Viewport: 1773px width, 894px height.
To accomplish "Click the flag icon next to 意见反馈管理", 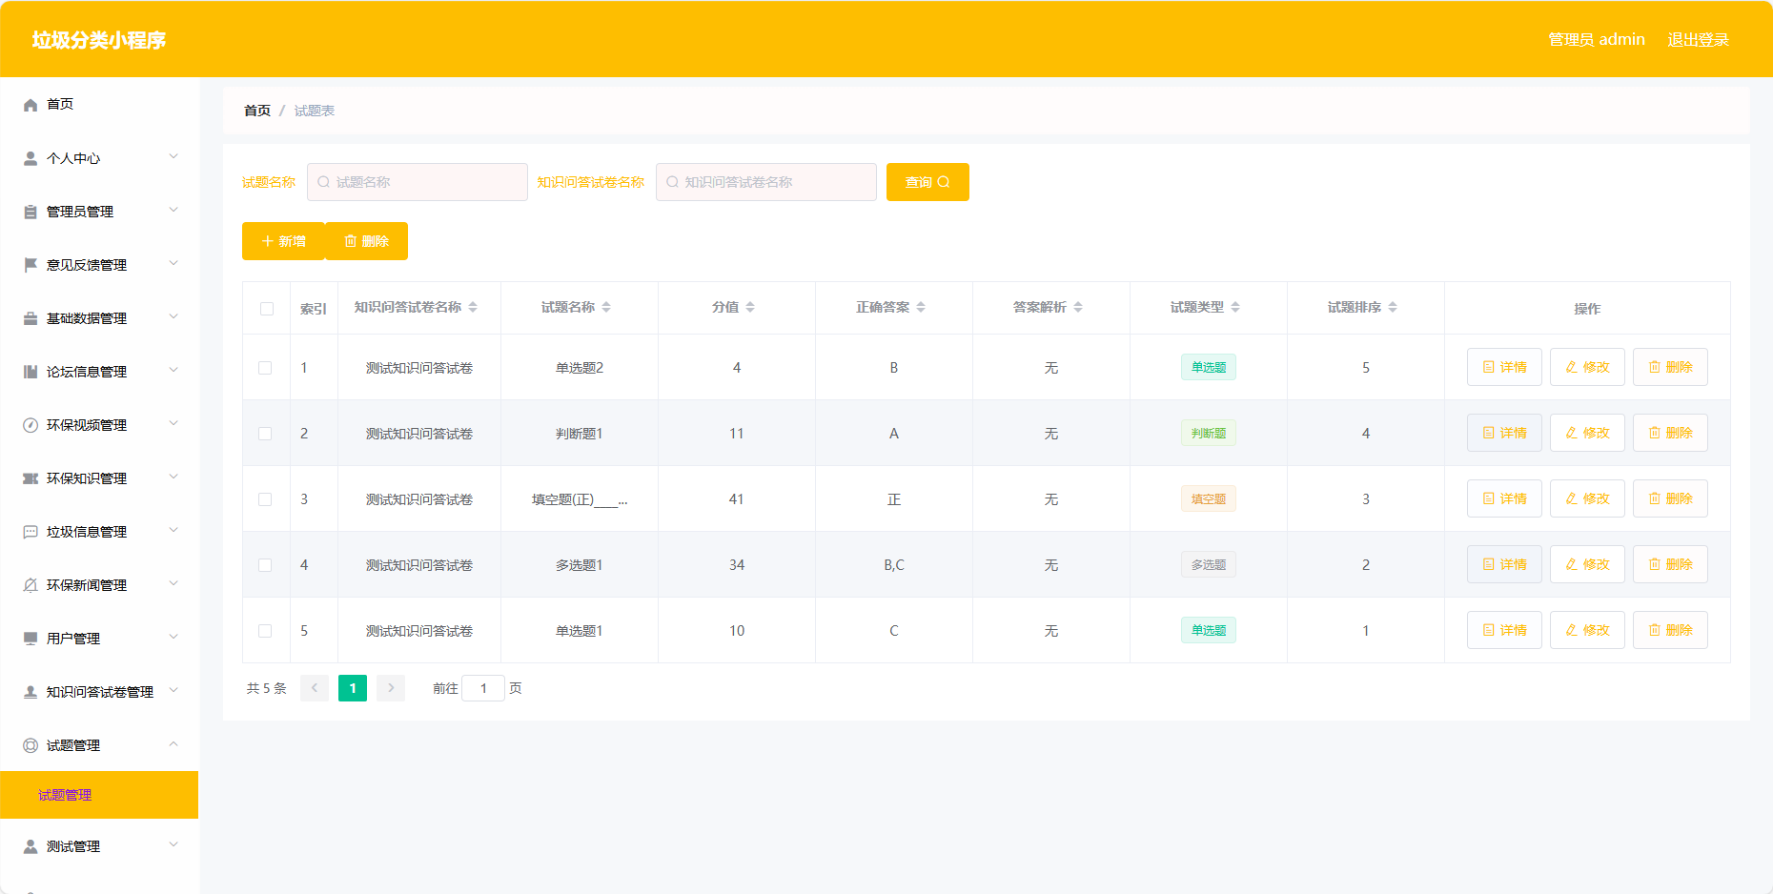I will click(x=31, y=265).
